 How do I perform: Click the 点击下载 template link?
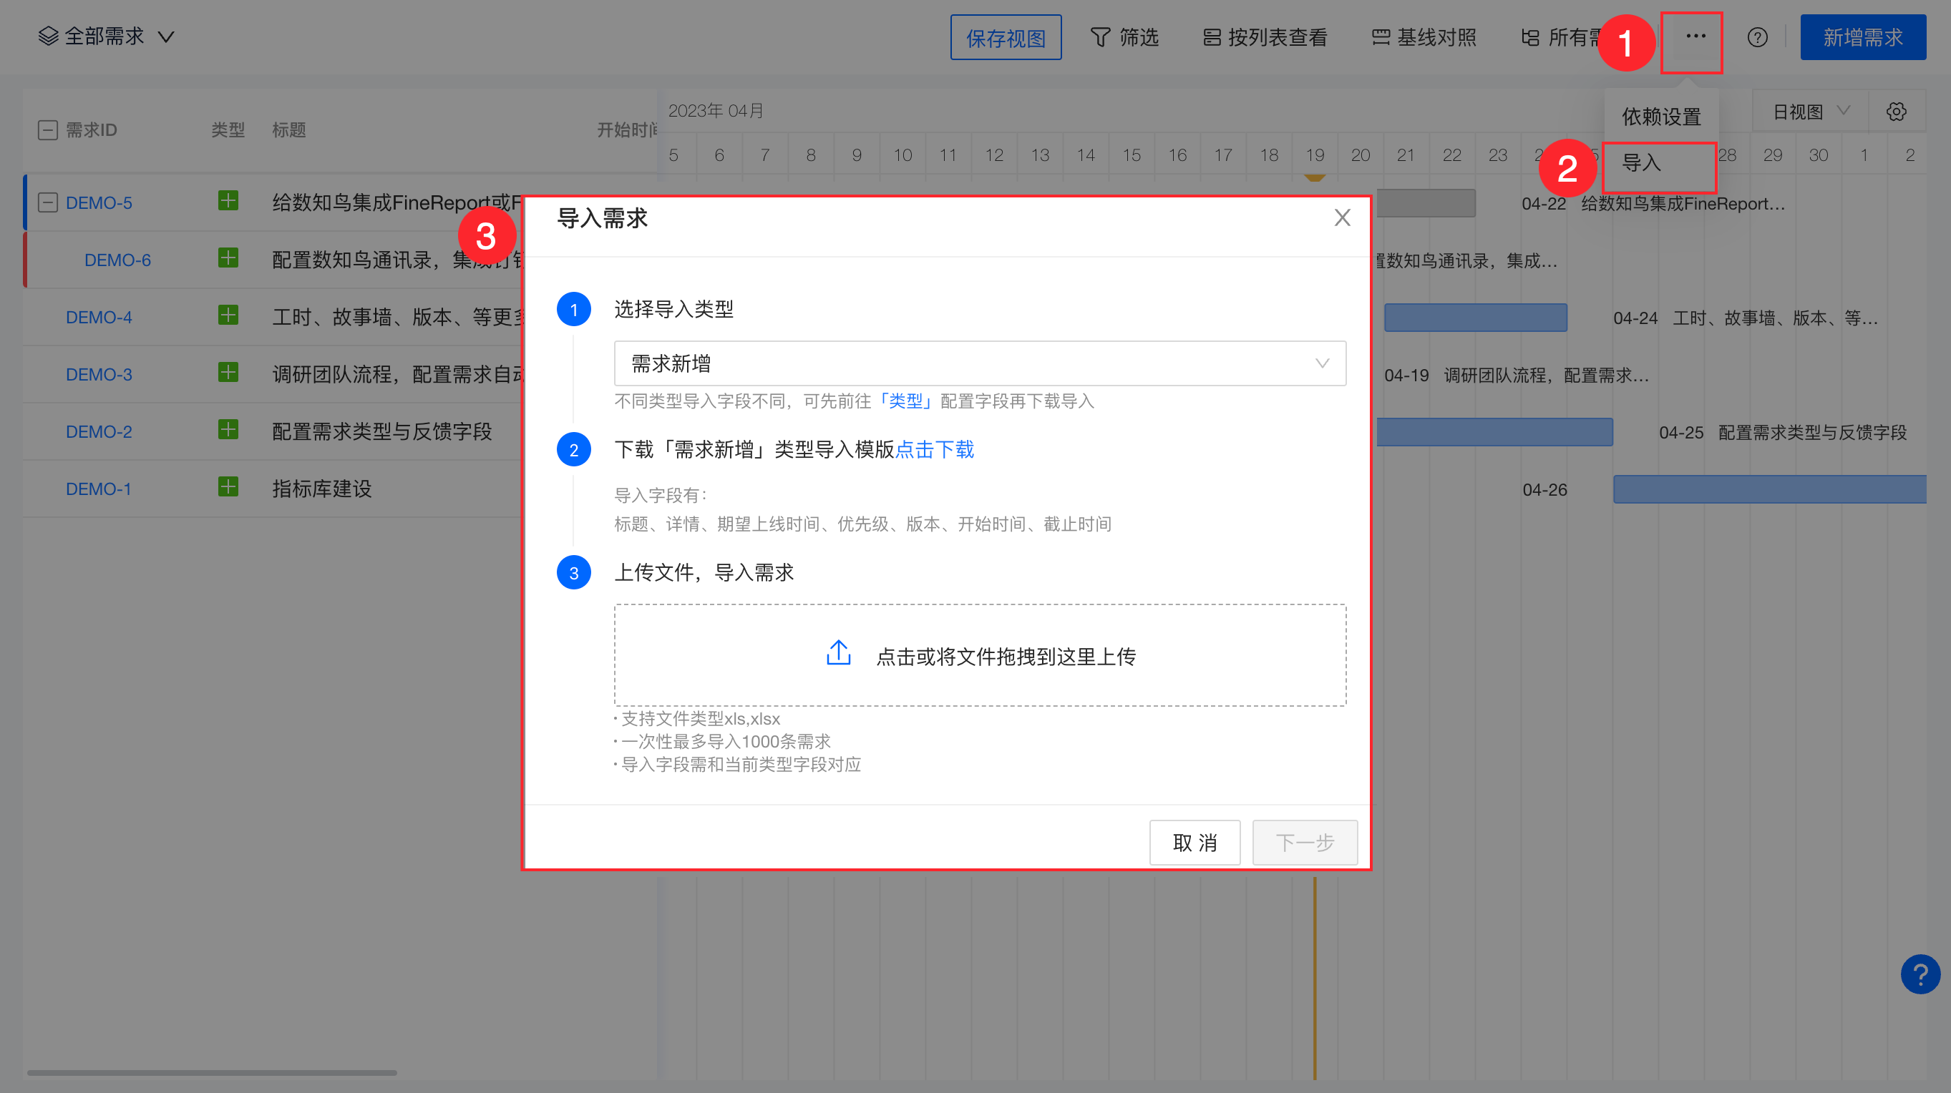pyautogui.click(x=935, y=450)
